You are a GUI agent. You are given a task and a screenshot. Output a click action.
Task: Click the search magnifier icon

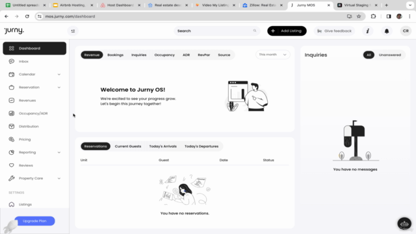coord(255,31)
